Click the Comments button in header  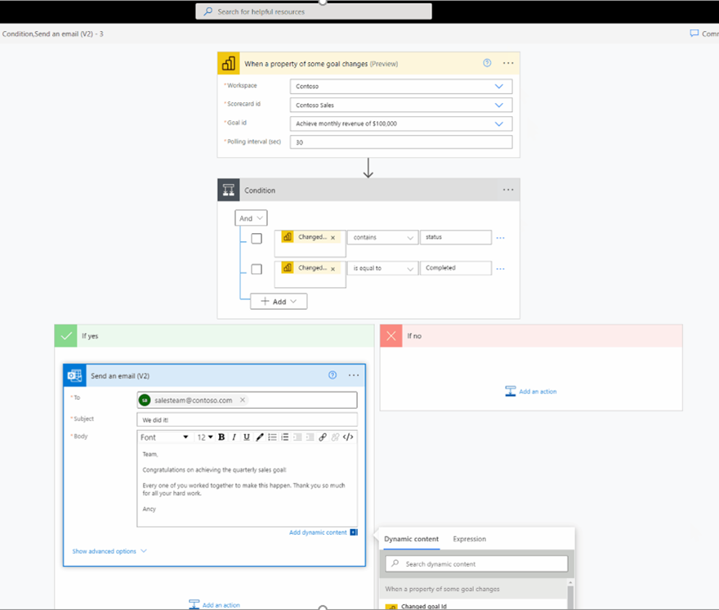point(703,34)
